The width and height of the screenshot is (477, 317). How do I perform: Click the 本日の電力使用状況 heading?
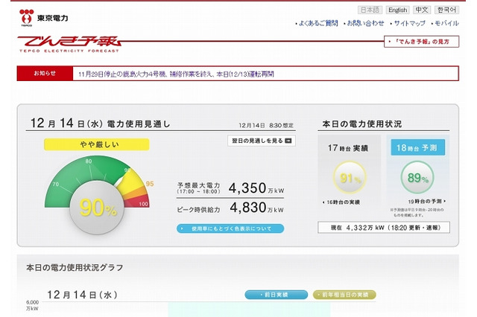(362, 124)
